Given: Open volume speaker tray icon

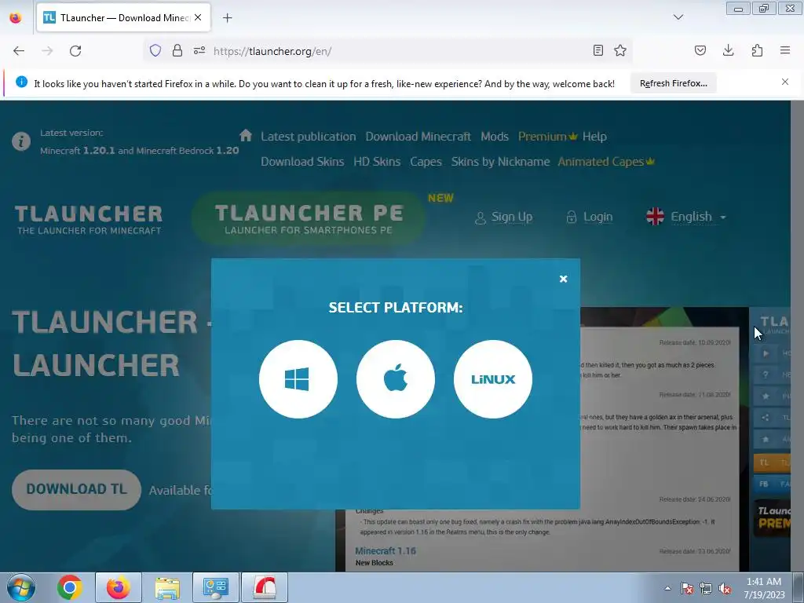Looking at the screenshot, I should [725, 588].
